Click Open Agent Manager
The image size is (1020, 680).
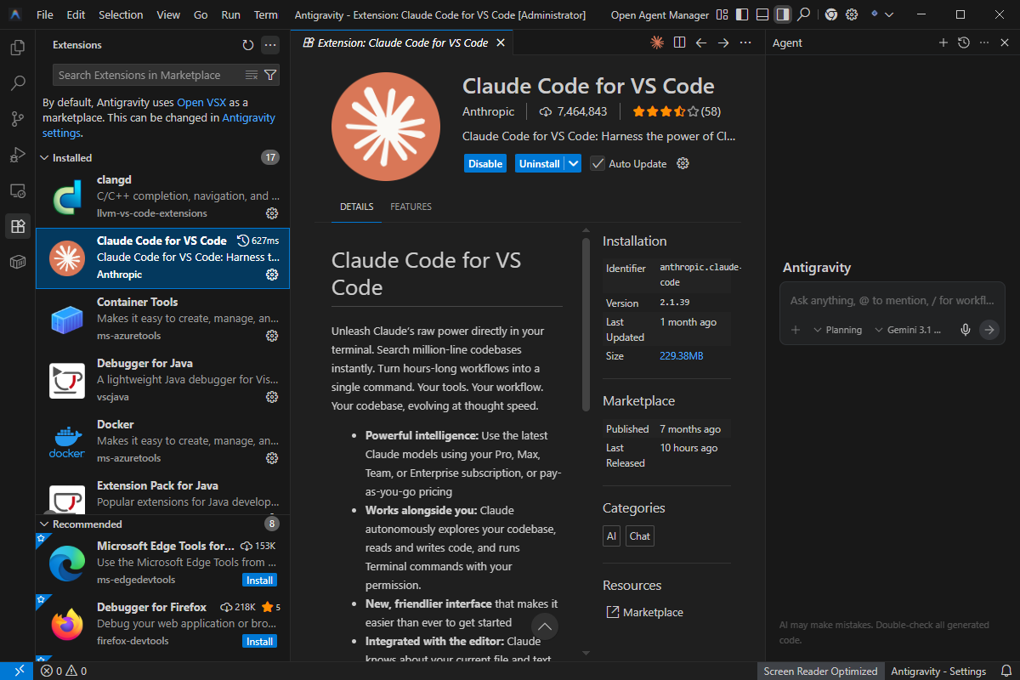(x=660, y=14)
